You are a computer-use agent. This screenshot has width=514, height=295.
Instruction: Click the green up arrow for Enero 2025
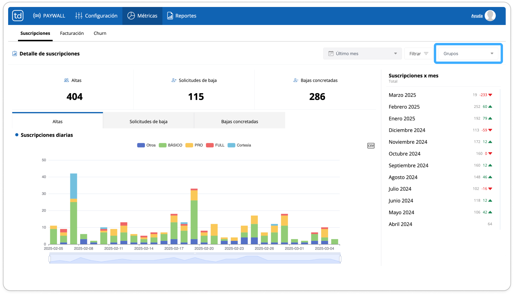tap(490, 118)
